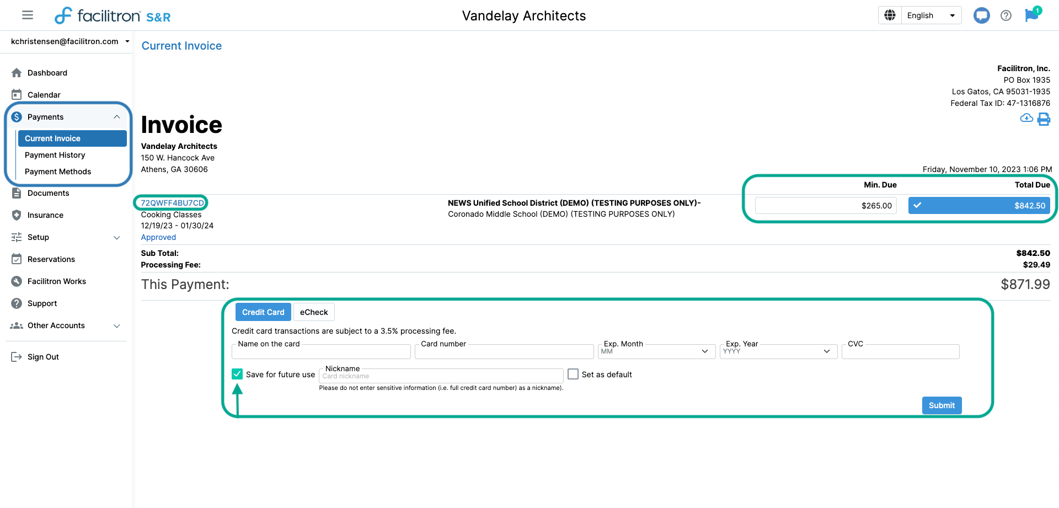The width and height of the screenshot is (1059, 508).
Task: Check the Set as default box
Action: [573, 374]
